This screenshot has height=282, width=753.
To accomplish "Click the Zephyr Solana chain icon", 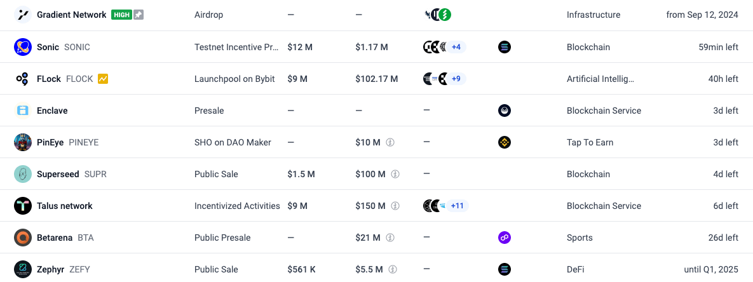I will 505,269.
